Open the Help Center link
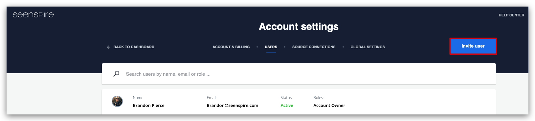The image size is (535, 121). coord(511,15)
